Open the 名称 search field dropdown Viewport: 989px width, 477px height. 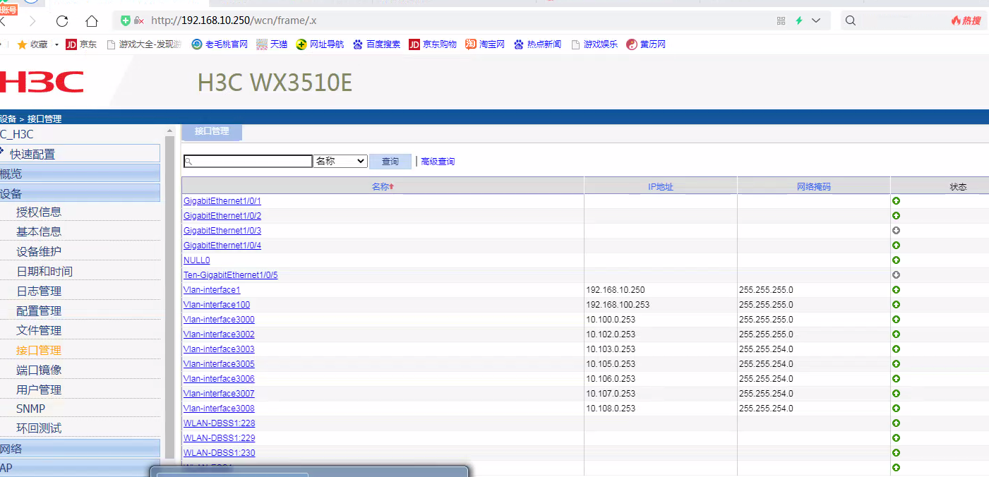[x=340, y=162]
